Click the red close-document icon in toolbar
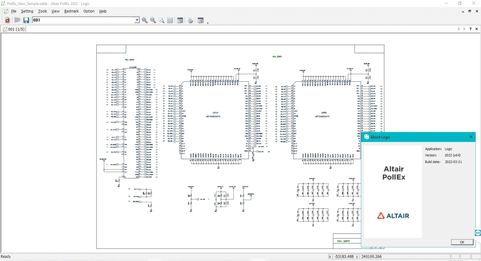Viewport: 481px width, 261px height. click(7, 20)
